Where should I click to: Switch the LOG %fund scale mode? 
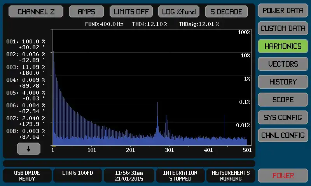tap(179, 12)
